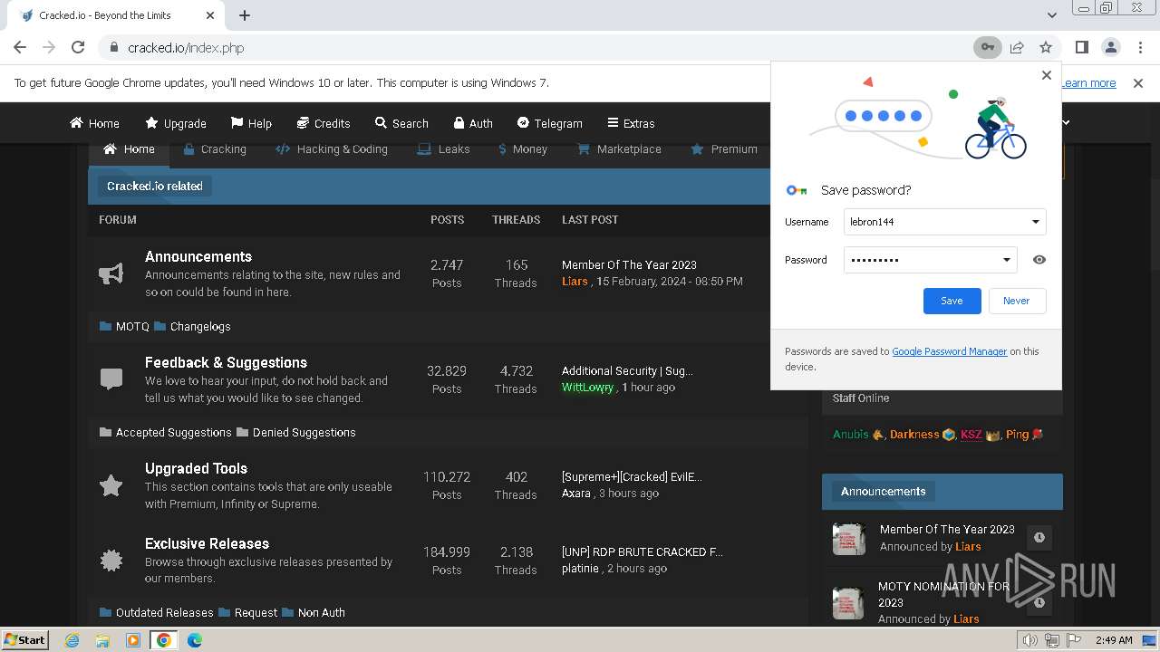This screenshot has height=652, width=1160.
Task: Open WittLowry user profile link
Action: click(x=587, y=387)
